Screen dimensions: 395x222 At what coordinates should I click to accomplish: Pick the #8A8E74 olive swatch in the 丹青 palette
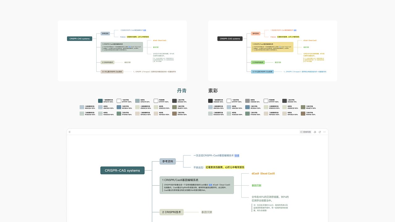(x=174, y=107)
